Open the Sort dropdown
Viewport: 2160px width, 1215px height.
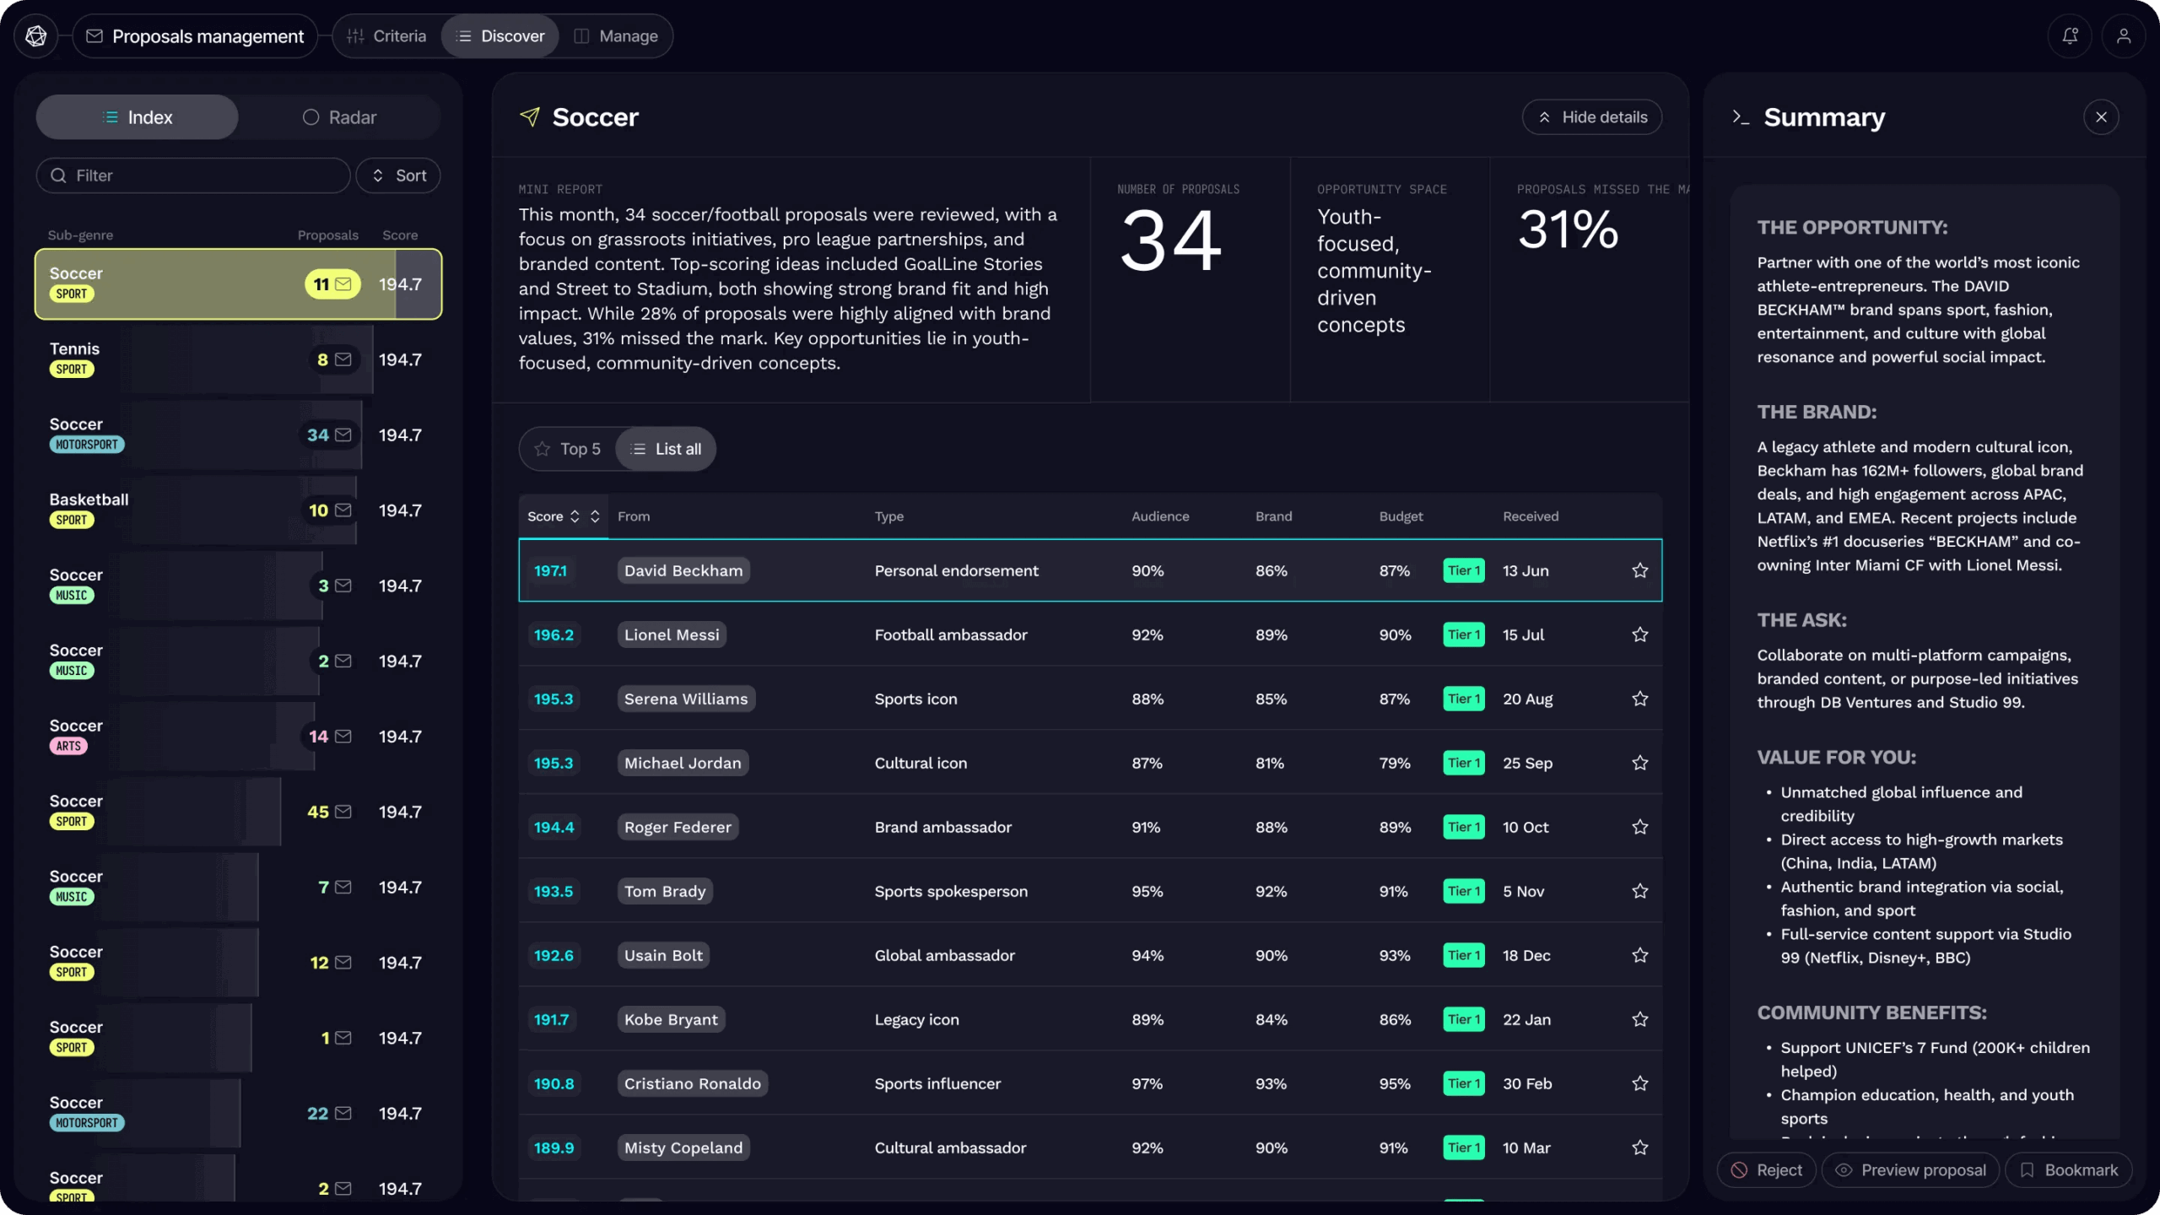398,175
